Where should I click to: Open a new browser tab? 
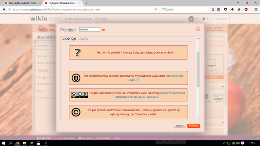pos(86,3)
